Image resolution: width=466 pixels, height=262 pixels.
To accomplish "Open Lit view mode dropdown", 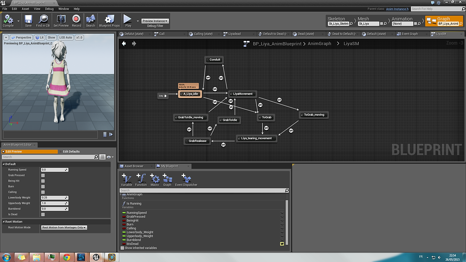I will [x=39, y=38].
